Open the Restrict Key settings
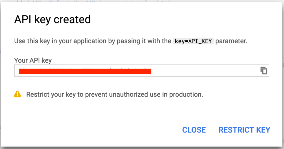The height and width of the screenshot is (149, 284). tap(244, 130)
